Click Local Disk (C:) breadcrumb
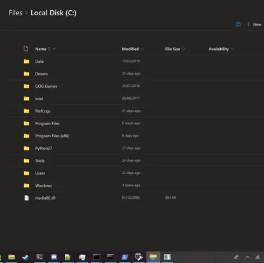Image resolution: width=264 pixels, height=263 pixels. tap(53, 13)
